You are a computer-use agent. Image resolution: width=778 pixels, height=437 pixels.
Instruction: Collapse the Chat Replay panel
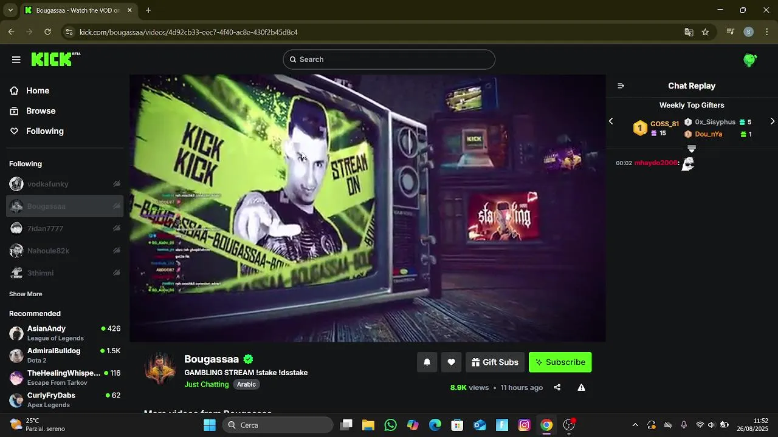click(621, 86)
